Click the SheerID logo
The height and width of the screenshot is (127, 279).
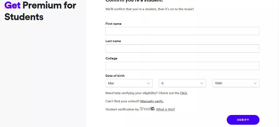click(x=147, y=109)
